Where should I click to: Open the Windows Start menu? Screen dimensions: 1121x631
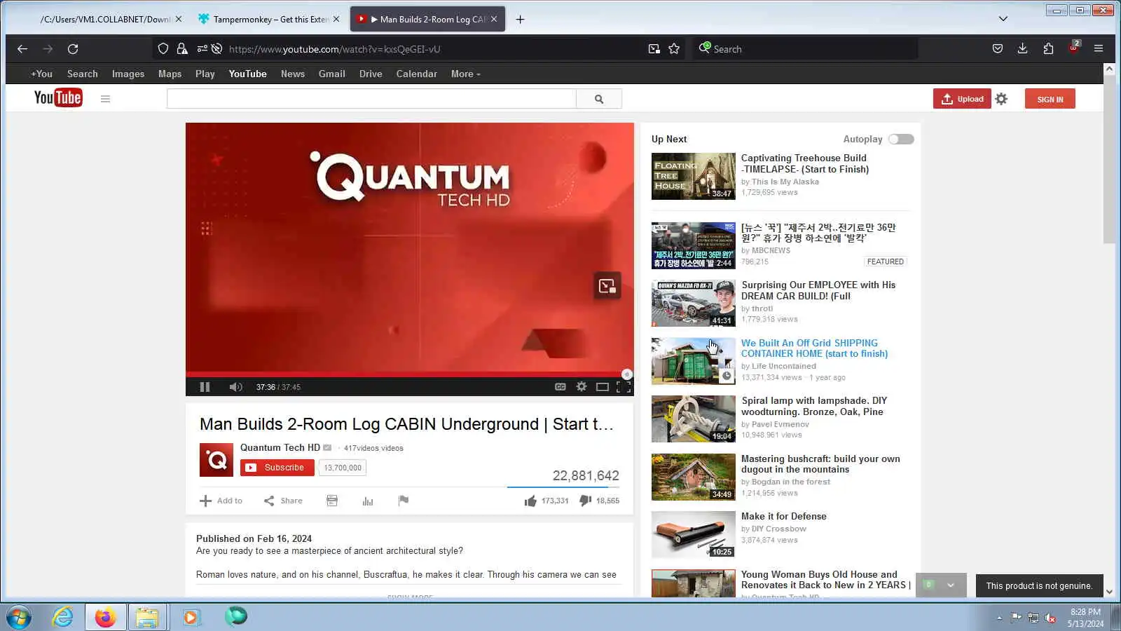(x=19, y=617)
